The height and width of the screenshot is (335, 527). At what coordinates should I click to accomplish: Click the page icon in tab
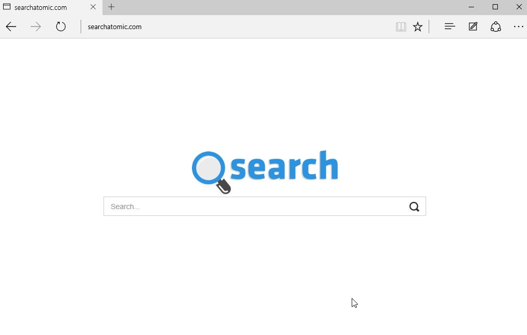pos(7,7)
